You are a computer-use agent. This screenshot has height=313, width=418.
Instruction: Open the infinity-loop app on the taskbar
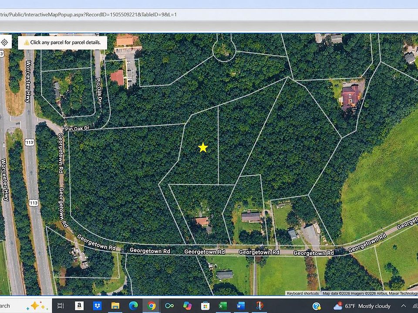point(169,306)
